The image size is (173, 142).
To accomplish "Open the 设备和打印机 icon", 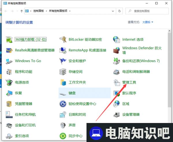I will pyautogui.click(x=9, y=125).
